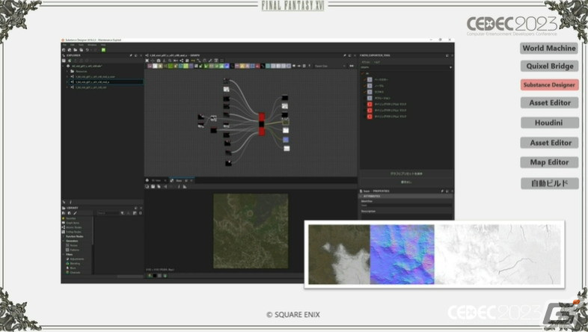Click the Houdini slide button
The height and width of the screenshot is (332, 588).
click(549, 123)
